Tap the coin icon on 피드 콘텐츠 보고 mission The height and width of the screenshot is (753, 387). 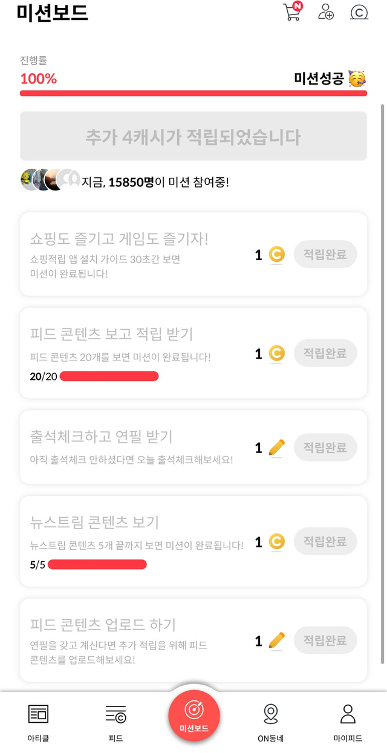click(276, 353)
